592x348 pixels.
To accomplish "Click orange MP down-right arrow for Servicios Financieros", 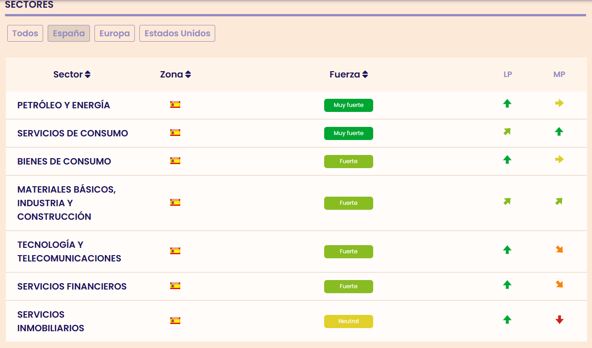I will point(559,285).
